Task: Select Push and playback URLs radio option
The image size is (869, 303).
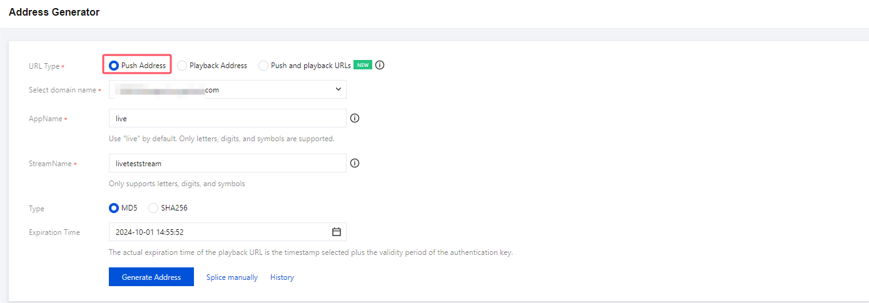Action: (x=263, y=66)
